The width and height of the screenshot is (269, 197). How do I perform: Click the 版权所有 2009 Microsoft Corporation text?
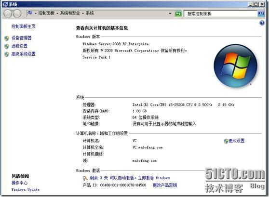pos(134,51)
